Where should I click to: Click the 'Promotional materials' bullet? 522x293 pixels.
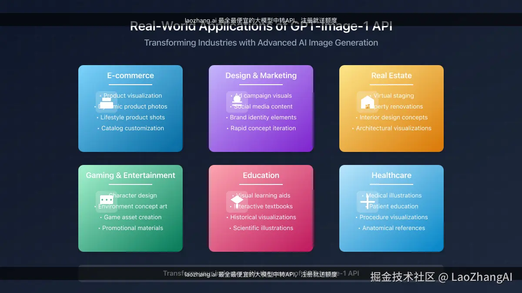pos(130,228)
